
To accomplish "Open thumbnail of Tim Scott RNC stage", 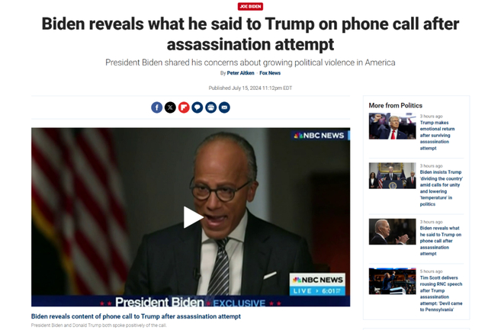I will [392, 281].
